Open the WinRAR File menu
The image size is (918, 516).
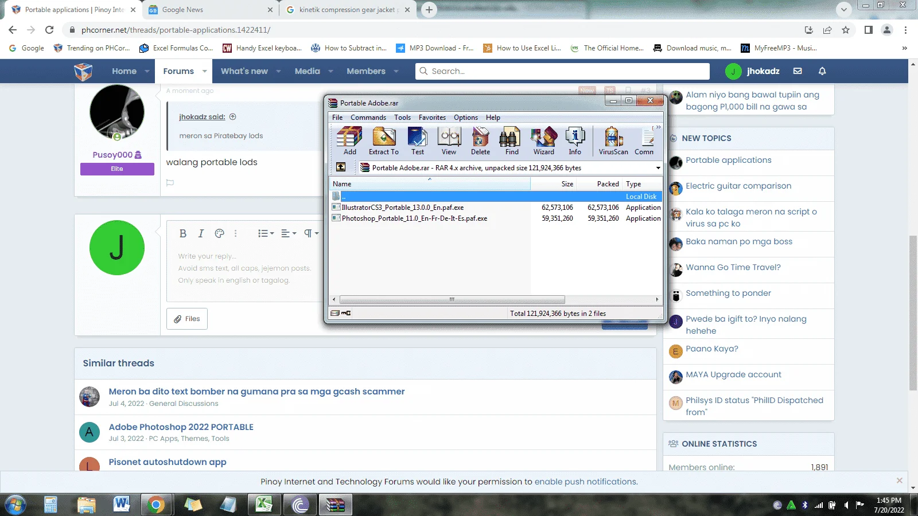[x=337, y=118]
